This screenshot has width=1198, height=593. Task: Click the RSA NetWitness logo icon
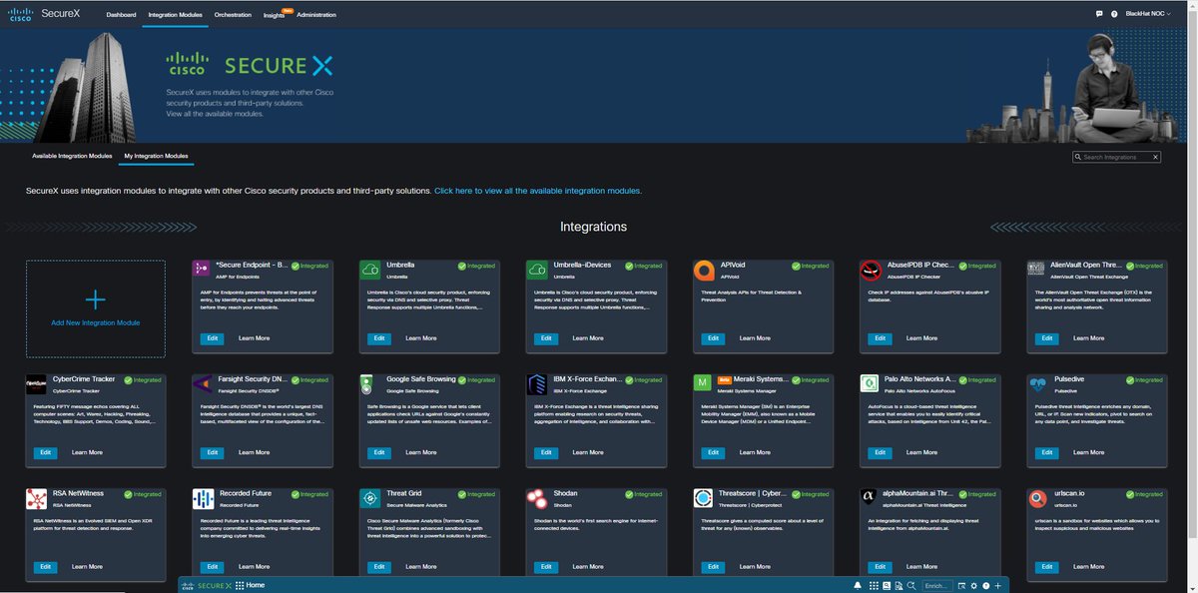tap(36, 497)
